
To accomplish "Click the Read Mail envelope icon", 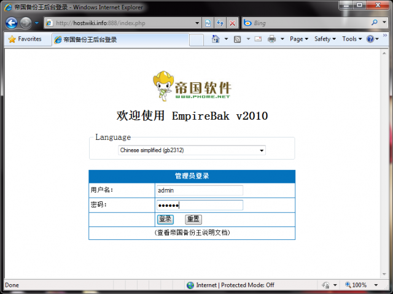I will click(x=257, y=39).
